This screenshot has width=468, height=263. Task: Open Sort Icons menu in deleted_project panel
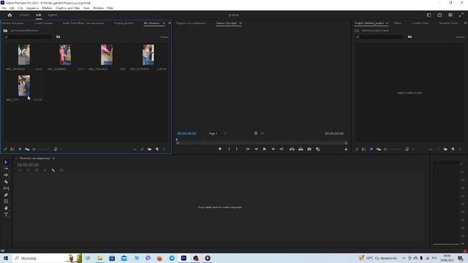click(x=407, y=149)
